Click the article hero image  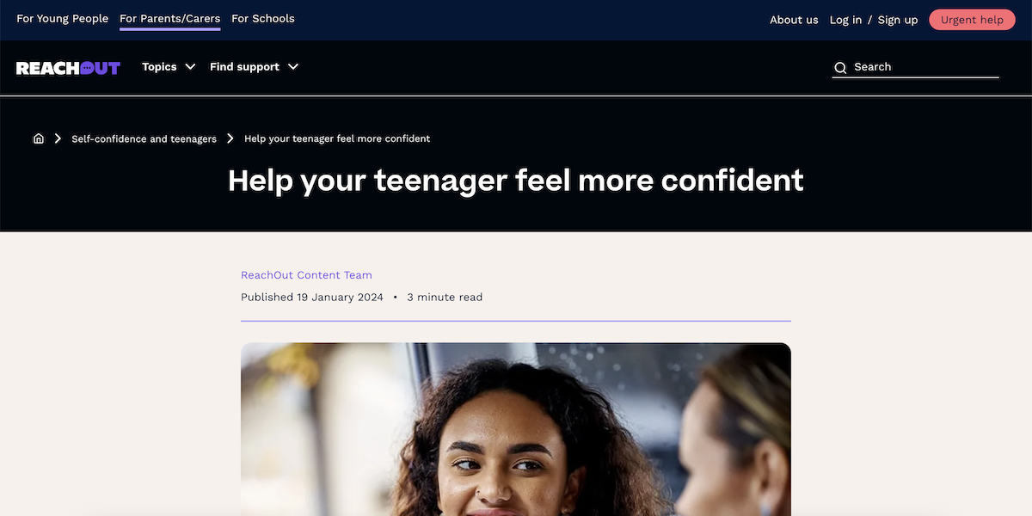(516, 429)
